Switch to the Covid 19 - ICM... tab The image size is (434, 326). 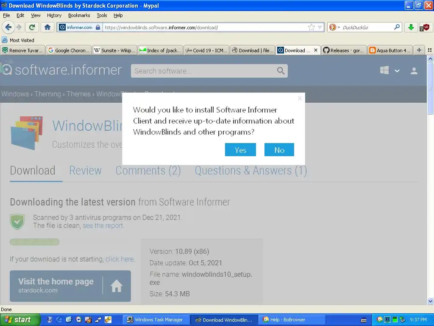tap(206, 50)
